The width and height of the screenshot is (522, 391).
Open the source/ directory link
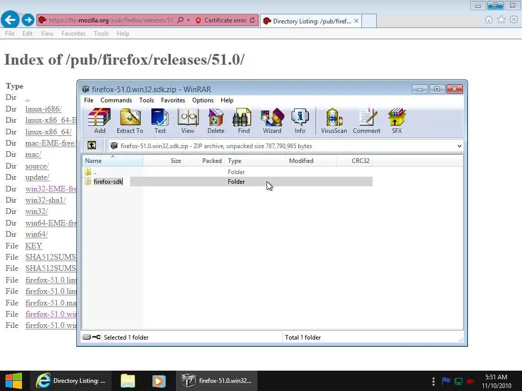point(37,166)
